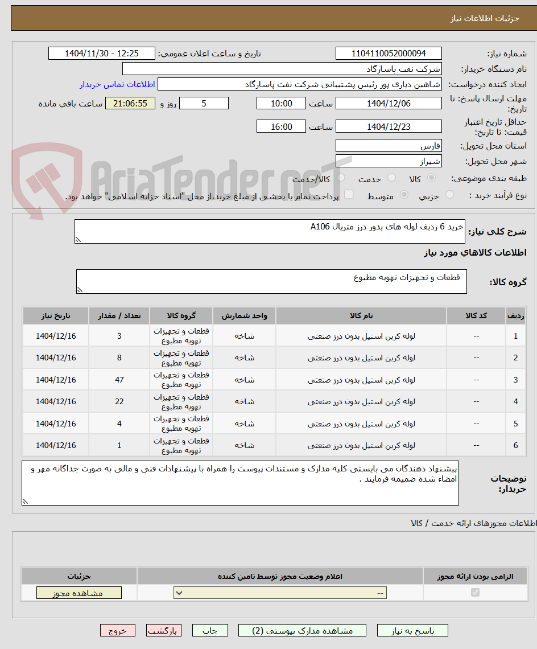Click the quantity 4 in row 5
This screenshot has width=537, height=649.
point(119,424)
